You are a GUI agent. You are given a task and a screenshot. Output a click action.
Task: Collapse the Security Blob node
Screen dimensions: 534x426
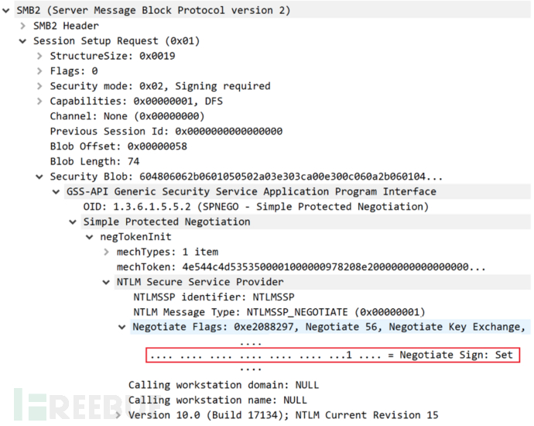[39, 177]
